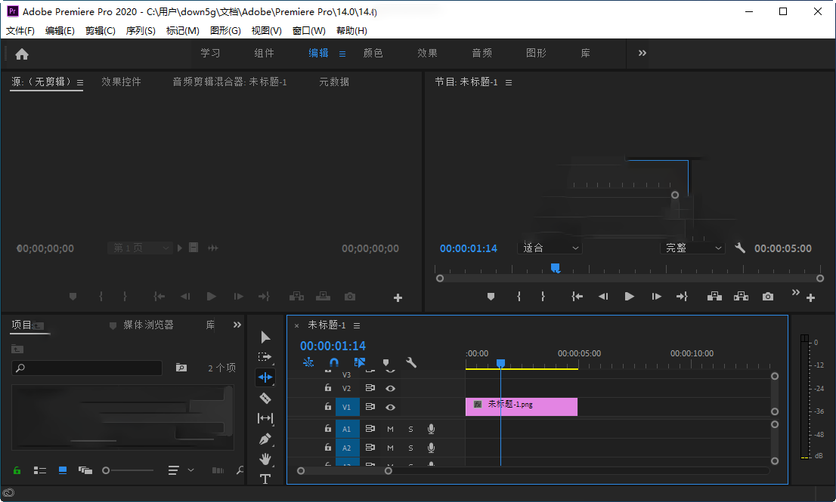
Task: Open Source Monitor panel menu
Action: 80,82
